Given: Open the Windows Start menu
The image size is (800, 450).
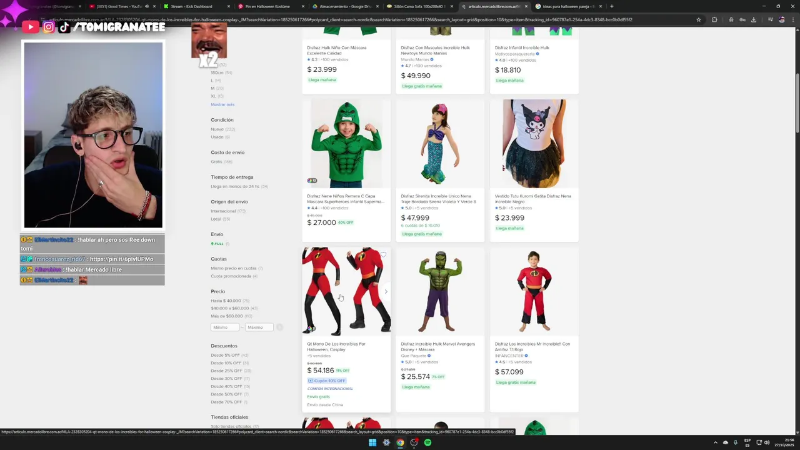Looking at the screenshot, I should [372, 442].
